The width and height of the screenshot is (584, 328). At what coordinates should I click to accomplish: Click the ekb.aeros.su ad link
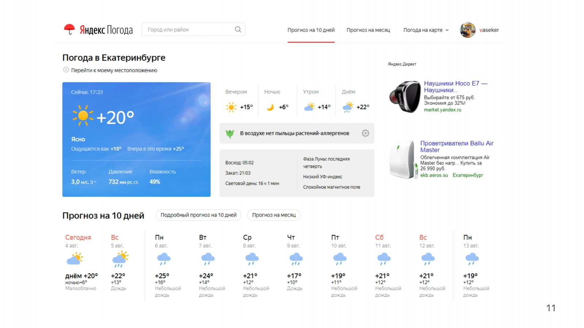click(x=434, y=175)
